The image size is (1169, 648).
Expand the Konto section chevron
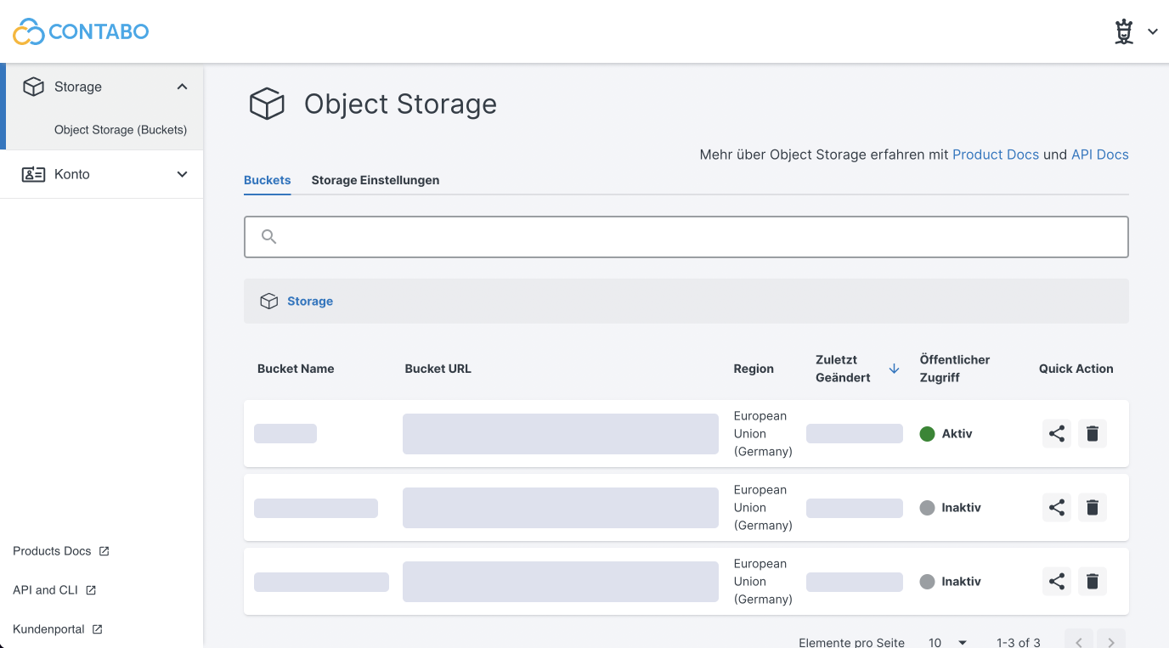182,174
